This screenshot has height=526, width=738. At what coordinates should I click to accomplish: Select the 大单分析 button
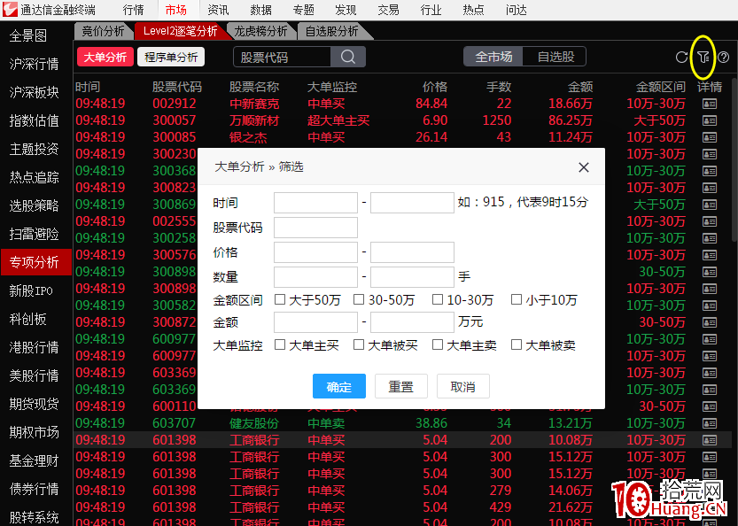pos(105,57)
